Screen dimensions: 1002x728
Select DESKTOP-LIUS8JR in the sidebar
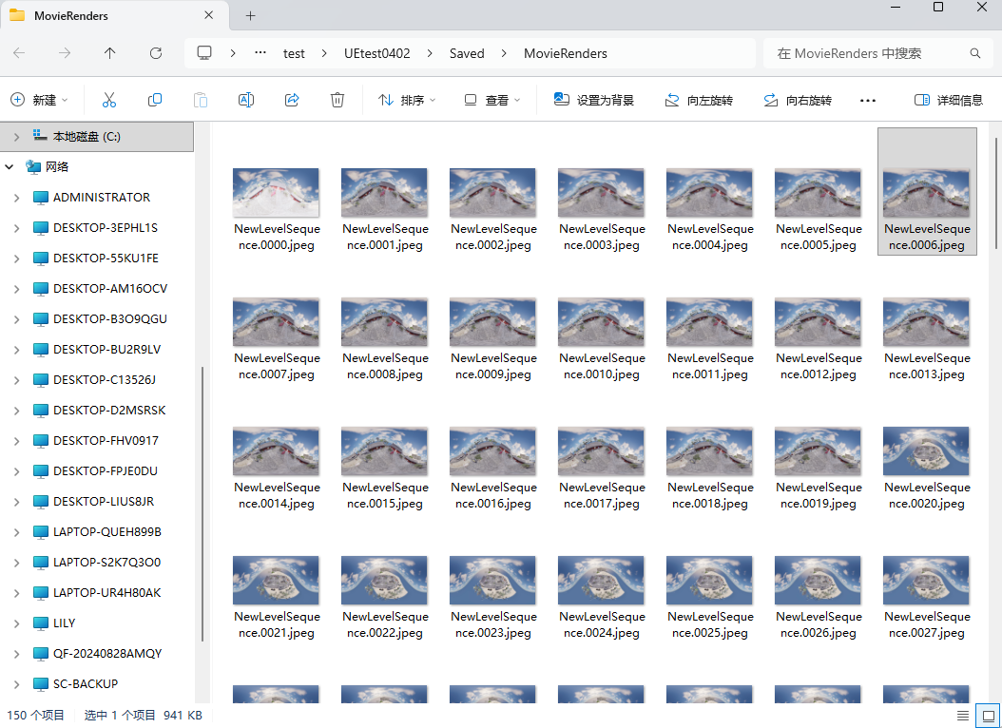[104, 501]
